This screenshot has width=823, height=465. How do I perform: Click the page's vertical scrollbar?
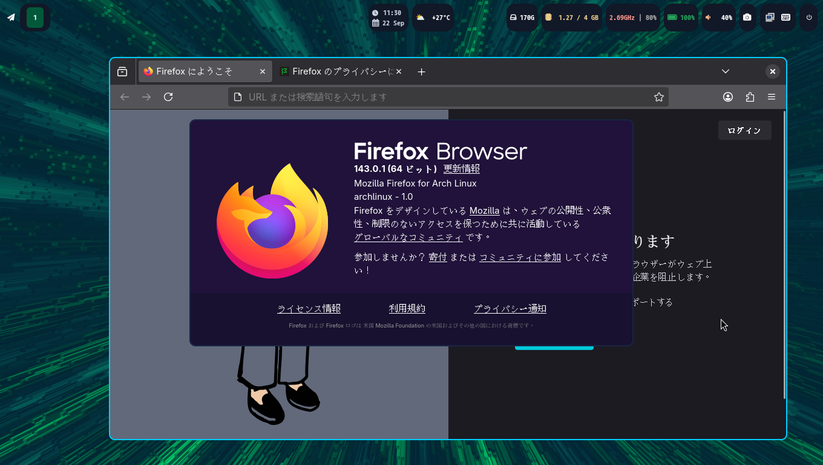(784, 254)
